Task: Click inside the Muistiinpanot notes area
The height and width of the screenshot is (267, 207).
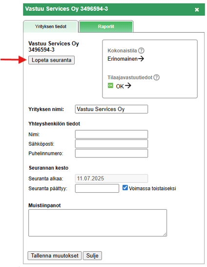Action: (98, 223)
